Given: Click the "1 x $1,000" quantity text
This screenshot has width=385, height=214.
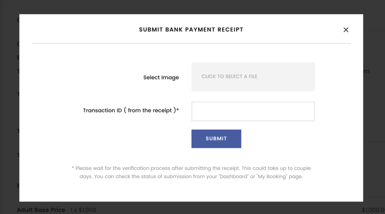Looking at the screenshot, I should coord(83,210).
